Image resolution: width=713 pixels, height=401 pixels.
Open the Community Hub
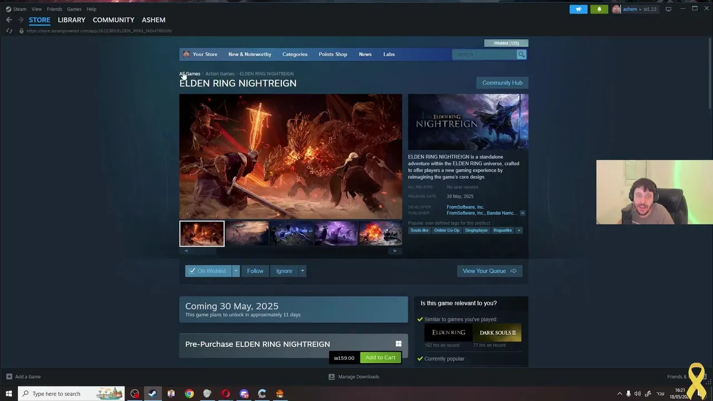[x=502, y=82]
